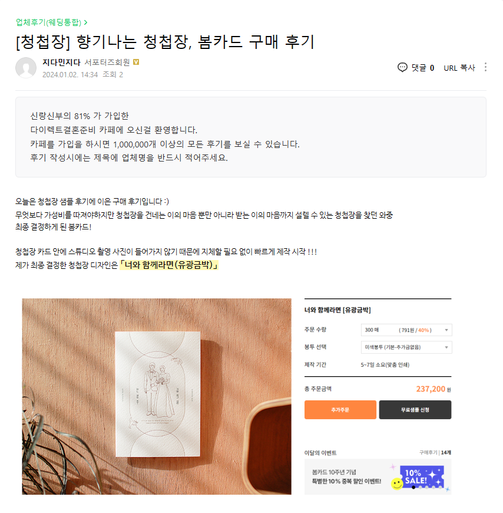Click the 무료샘플 신청 button

coord(415,410)
